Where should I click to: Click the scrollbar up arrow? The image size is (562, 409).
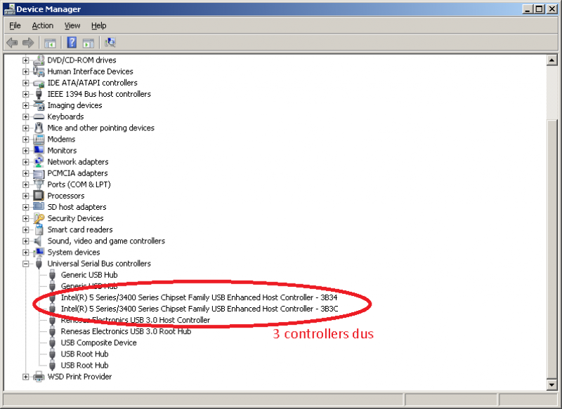[552, 60]
